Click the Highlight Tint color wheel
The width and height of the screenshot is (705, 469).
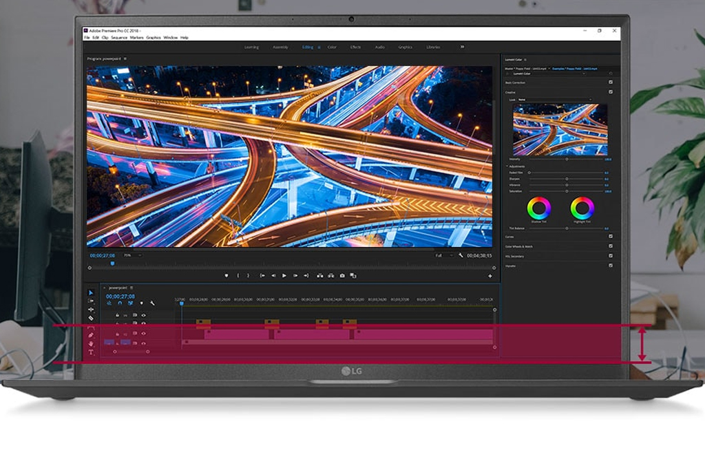(582, 208)
